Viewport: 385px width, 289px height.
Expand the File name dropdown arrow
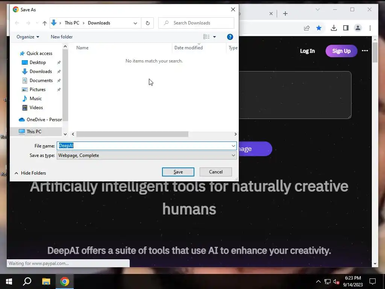click(233, 146)
